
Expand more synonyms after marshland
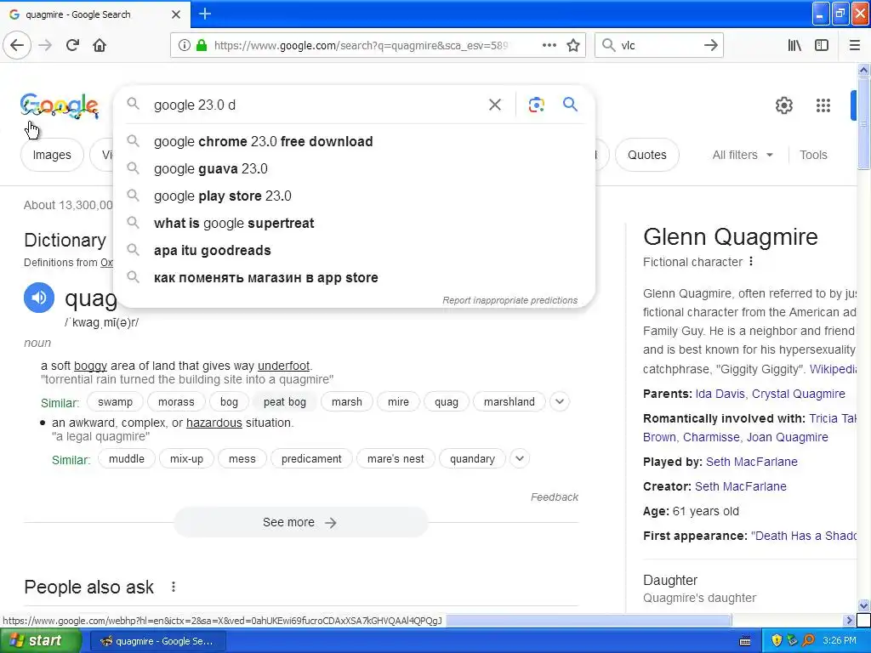[x=560, y=401]
